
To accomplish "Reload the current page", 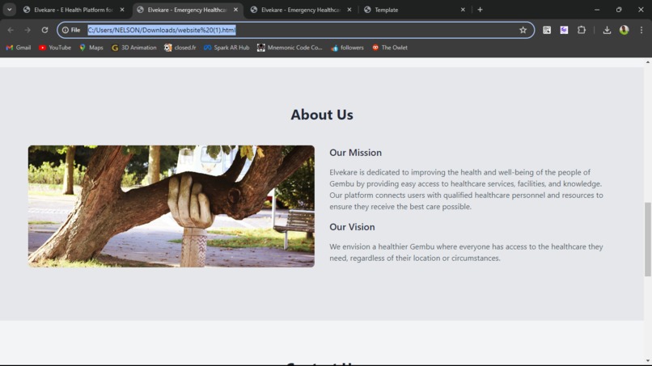I will 45,30.
